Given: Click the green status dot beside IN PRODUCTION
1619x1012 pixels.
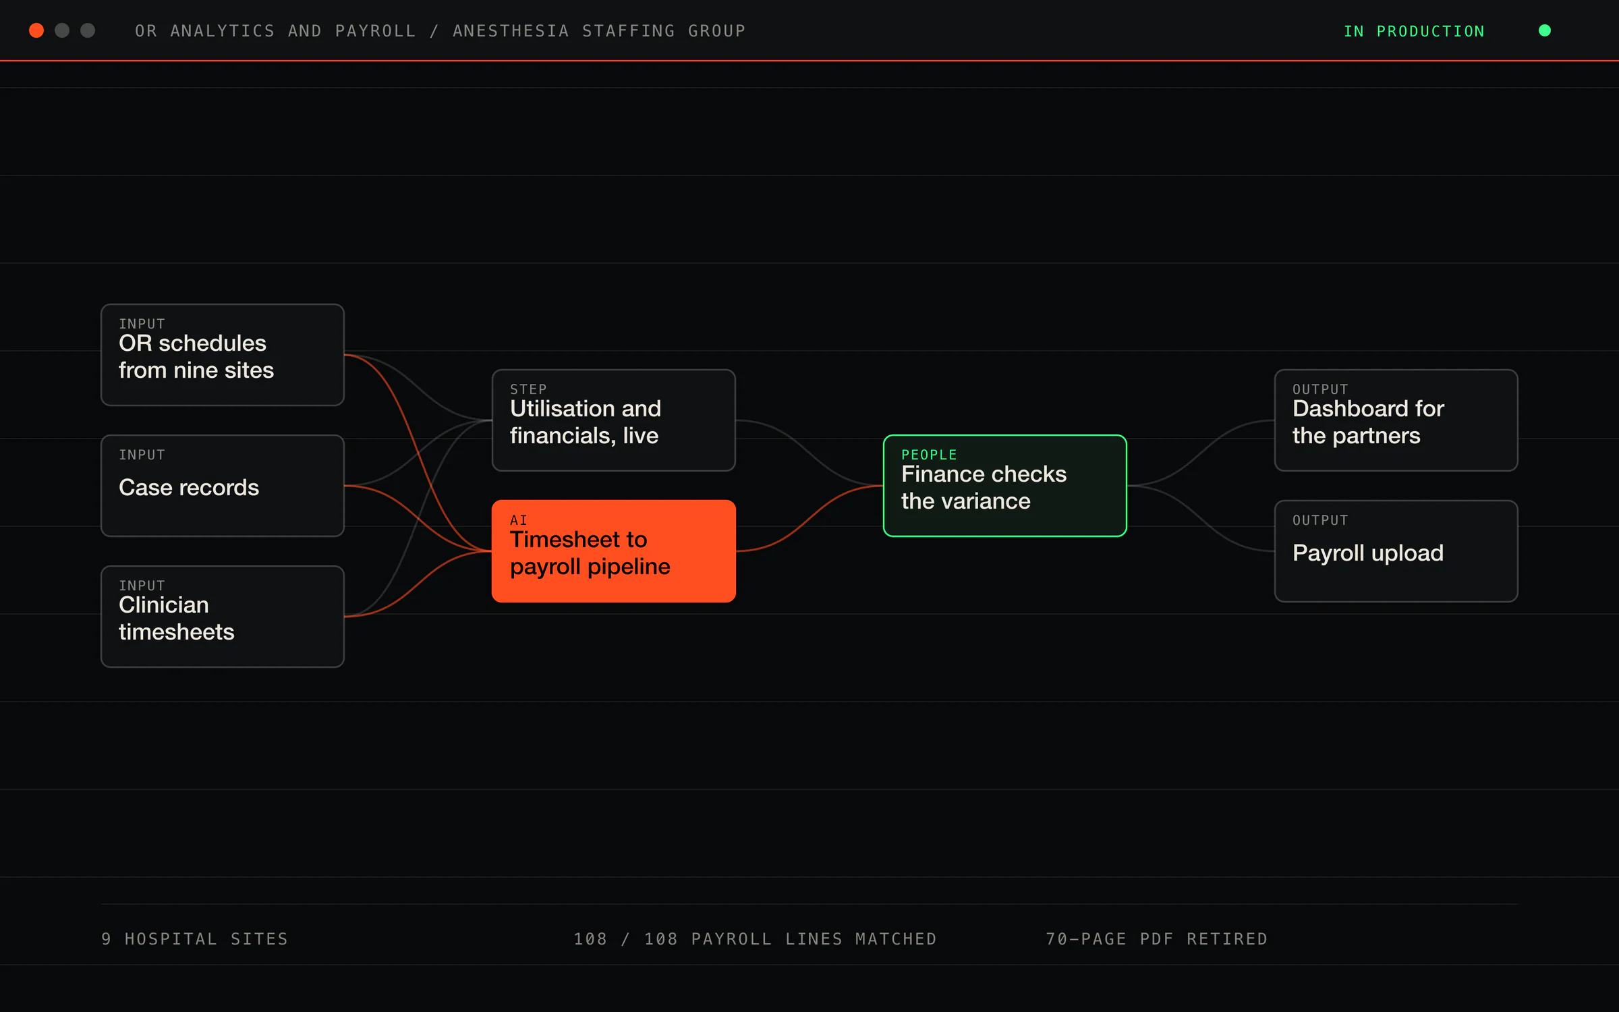Looking at the screenshot, I should click(1544, 30).
